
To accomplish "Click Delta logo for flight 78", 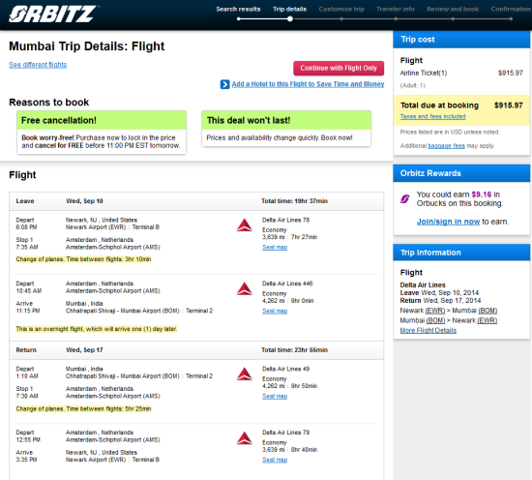I will (x=245, y=225).
